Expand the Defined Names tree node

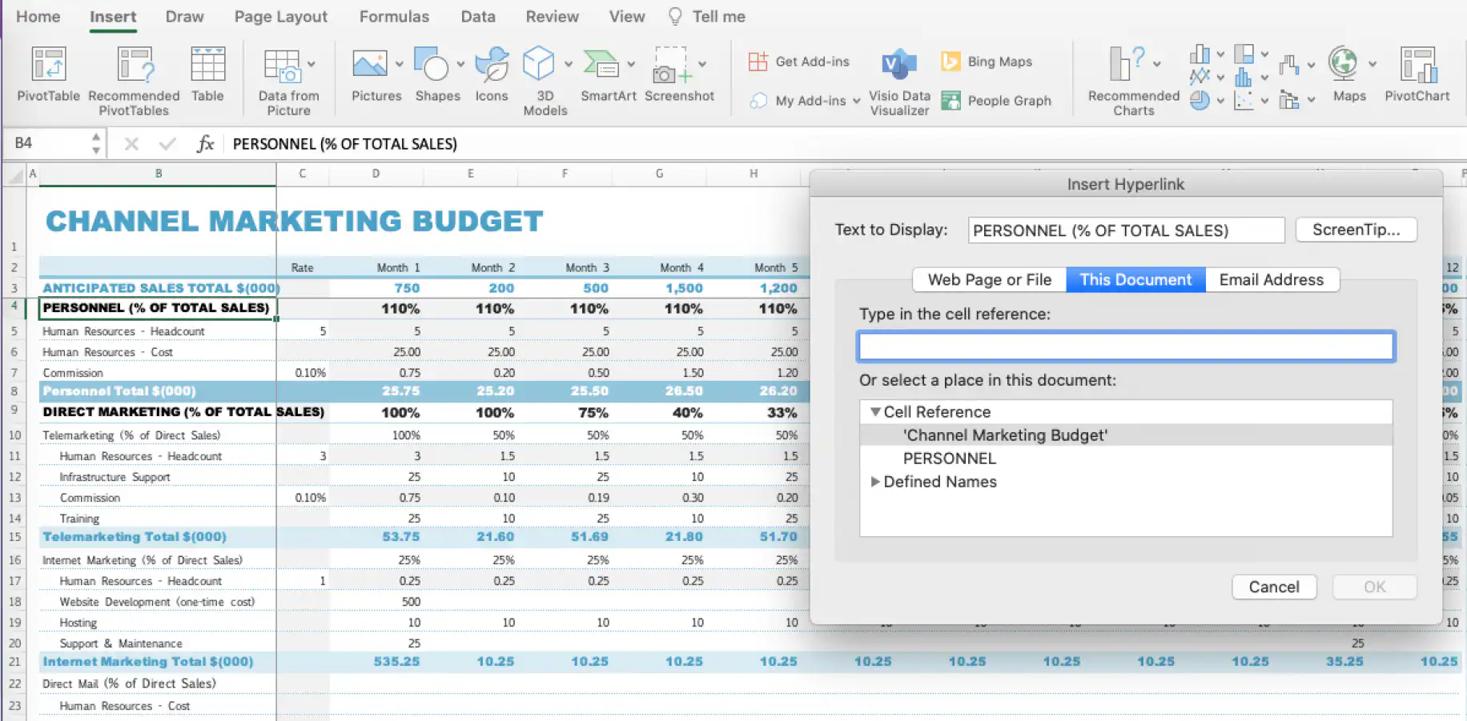coord(875,482)
